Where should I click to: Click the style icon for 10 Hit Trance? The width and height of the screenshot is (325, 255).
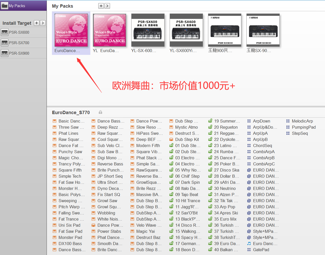171,201
